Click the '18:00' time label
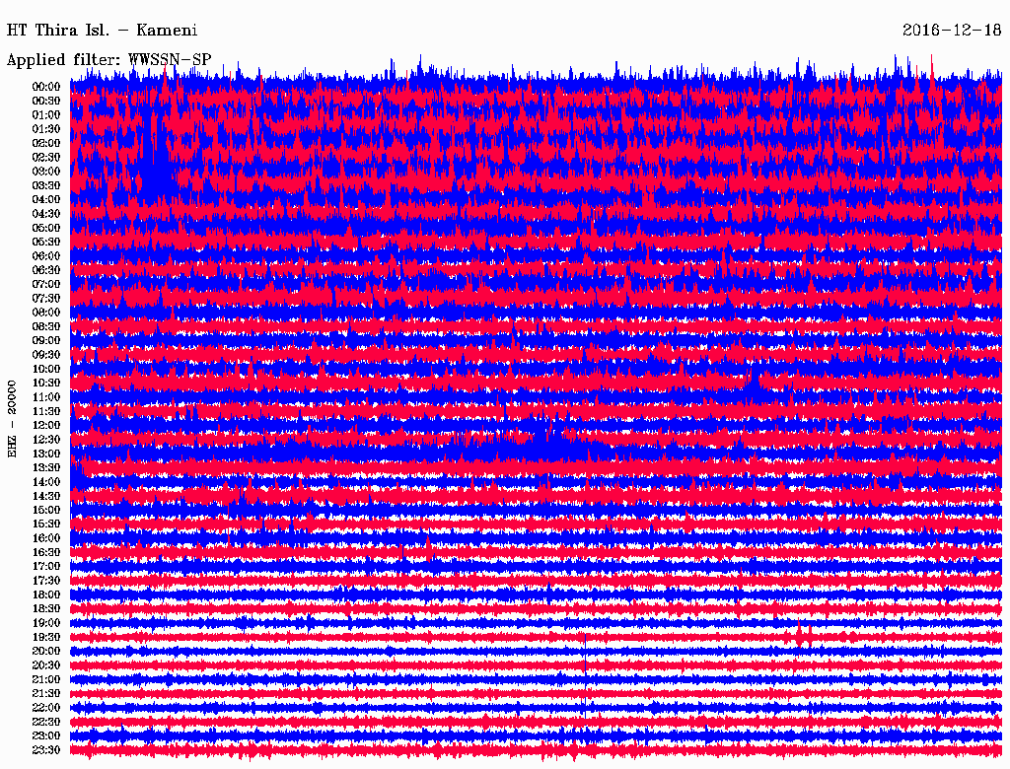 tap(46, 594)
